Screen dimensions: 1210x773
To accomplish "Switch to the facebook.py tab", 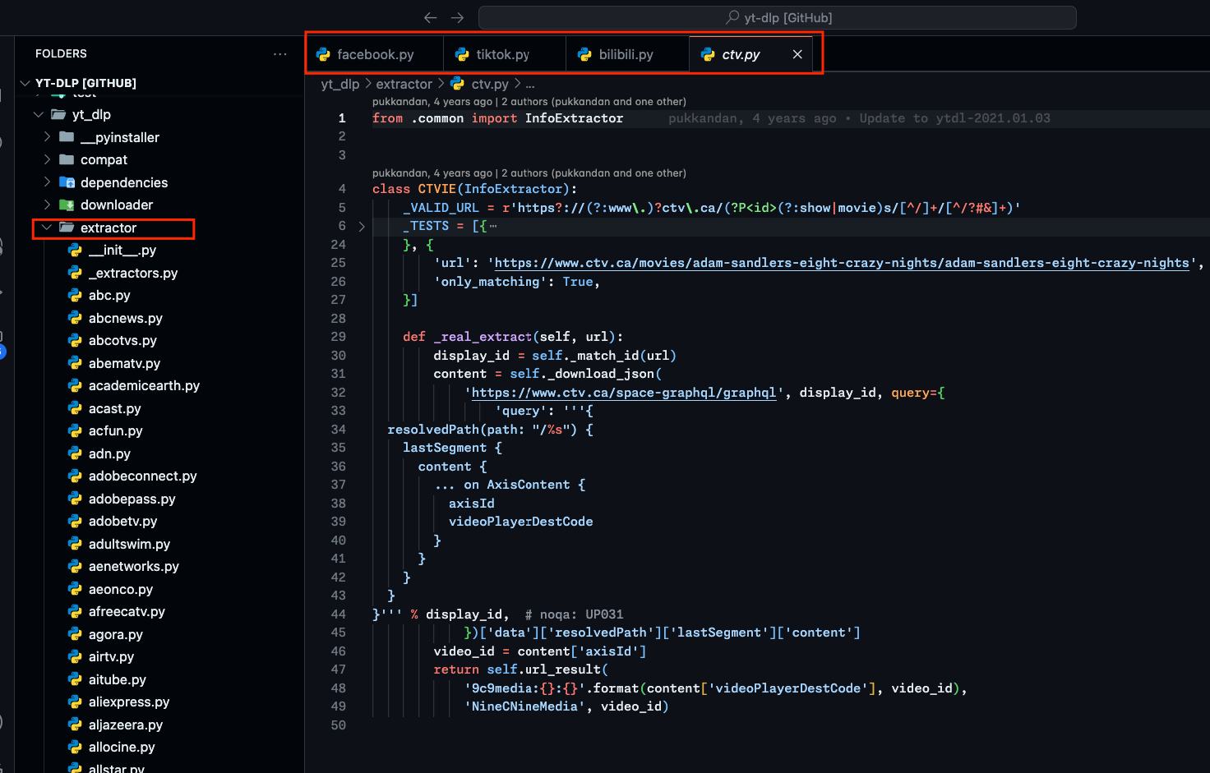I will (376, 54).
